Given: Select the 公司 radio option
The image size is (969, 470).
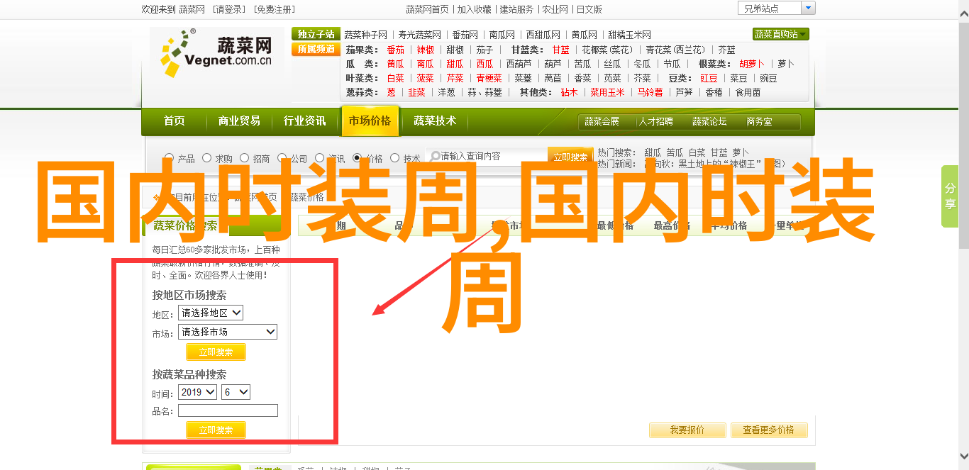Looking at the screenshot, I should pyautogui.click(x=282, y=158).
